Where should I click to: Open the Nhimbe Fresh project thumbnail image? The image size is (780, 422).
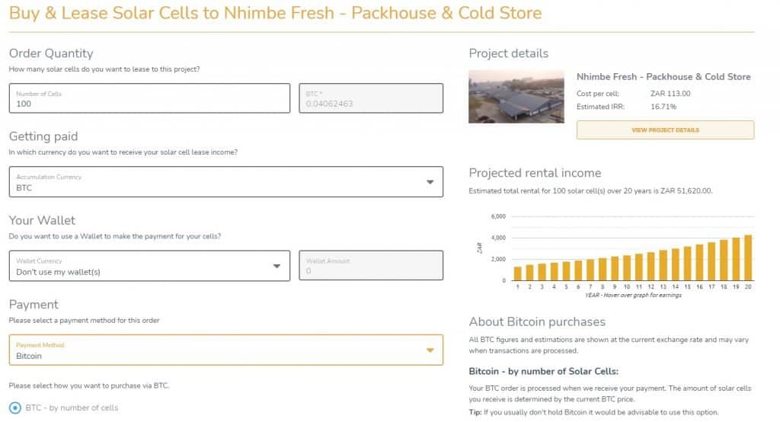pos(516,97)
